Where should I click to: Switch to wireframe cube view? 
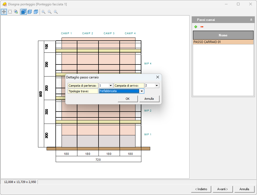[x=36, y=12]
